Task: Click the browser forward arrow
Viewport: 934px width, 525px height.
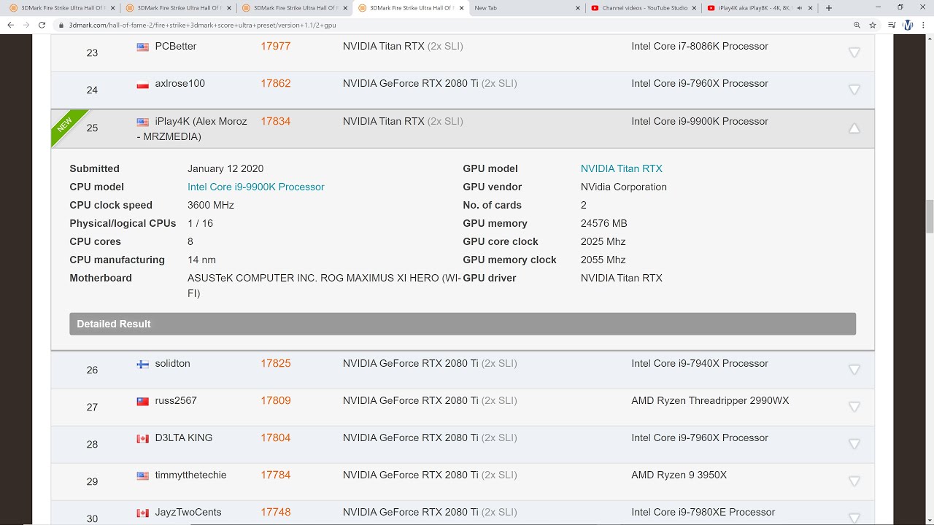Action: [x=27, y=25]
